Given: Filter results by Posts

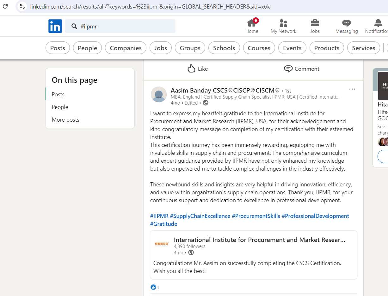Looking at the screenshot, I should click(58, 48).
